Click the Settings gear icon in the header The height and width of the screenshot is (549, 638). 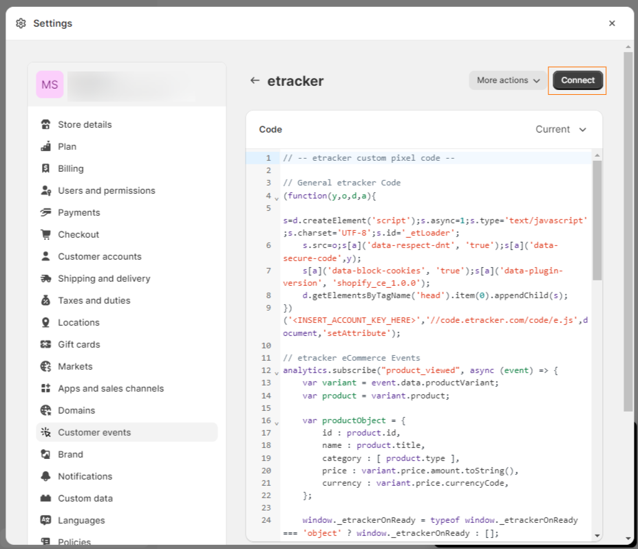tap(21, 23)
